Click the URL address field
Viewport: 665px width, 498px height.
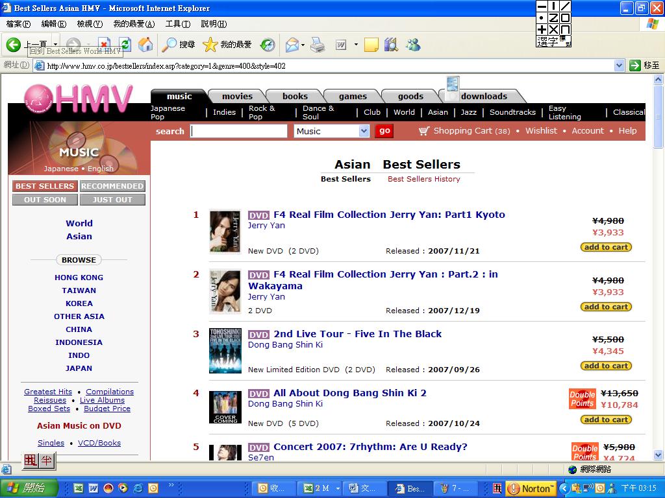[x=325, y=65]
